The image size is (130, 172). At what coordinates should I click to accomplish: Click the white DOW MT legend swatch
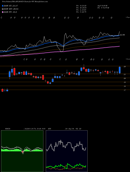coord(3,9)
